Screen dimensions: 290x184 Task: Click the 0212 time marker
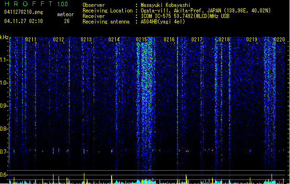click(x=59, y=40)
